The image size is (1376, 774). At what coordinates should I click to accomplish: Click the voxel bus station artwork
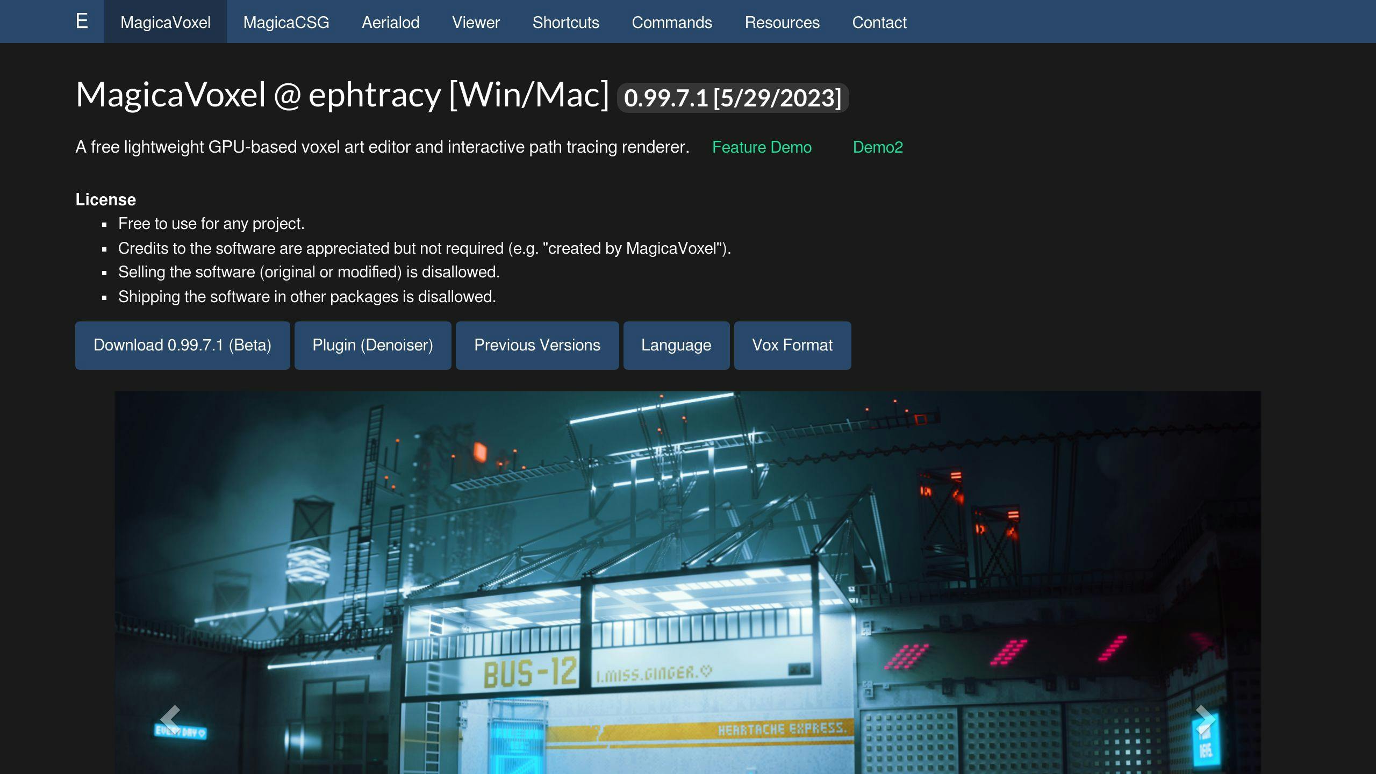point(687,583)
